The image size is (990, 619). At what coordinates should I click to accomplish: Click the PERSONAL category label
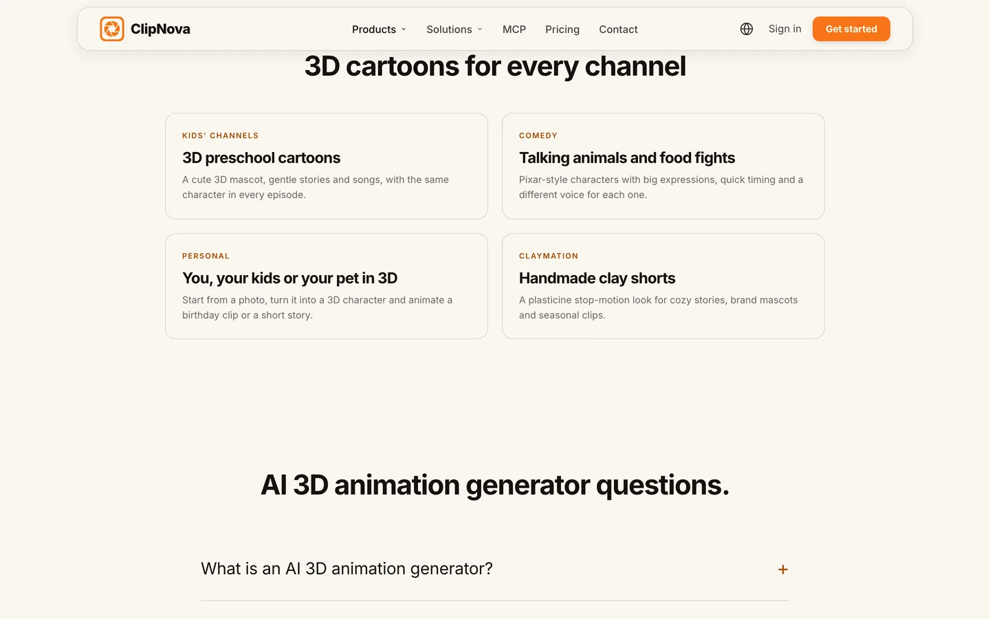206,256
